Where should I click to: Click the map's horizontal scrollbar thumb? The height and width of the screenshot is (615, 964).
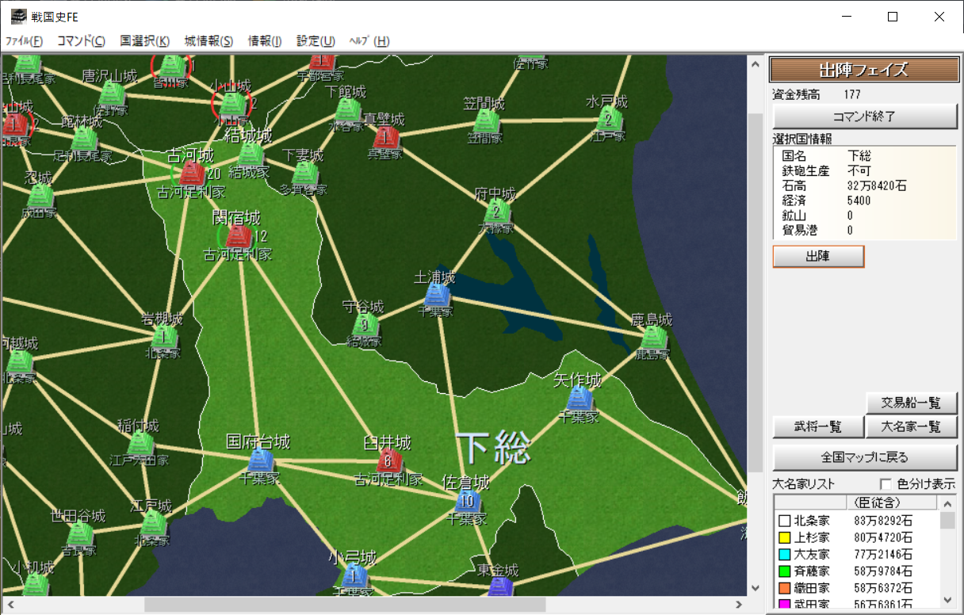[x=345, y=605]
